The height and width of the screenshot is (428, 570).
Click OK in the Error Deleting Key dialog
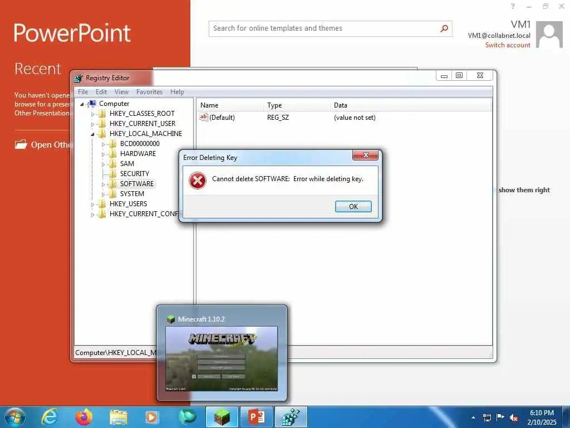coord(353,206)
